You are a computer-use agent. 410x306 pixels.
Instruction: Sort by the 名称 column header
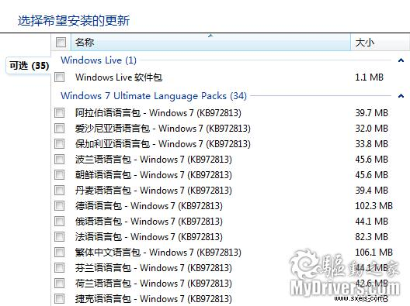(x=210, y=43)
